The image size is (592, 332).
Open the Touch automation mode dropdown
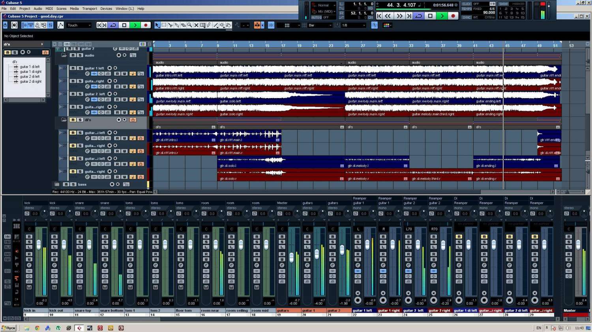(79, 25)
